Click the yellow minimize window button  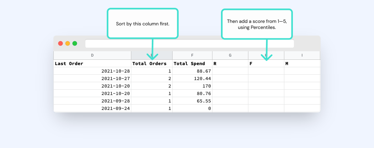point(68,43)
